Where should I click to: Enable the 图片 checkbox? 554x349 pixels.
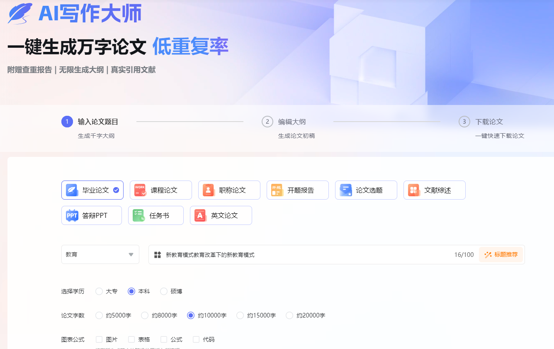99,339
